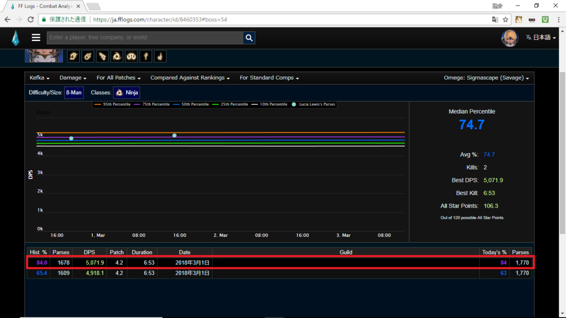
Task: Click the character portrait thumbnail
Action: click(x=44, y=56)
